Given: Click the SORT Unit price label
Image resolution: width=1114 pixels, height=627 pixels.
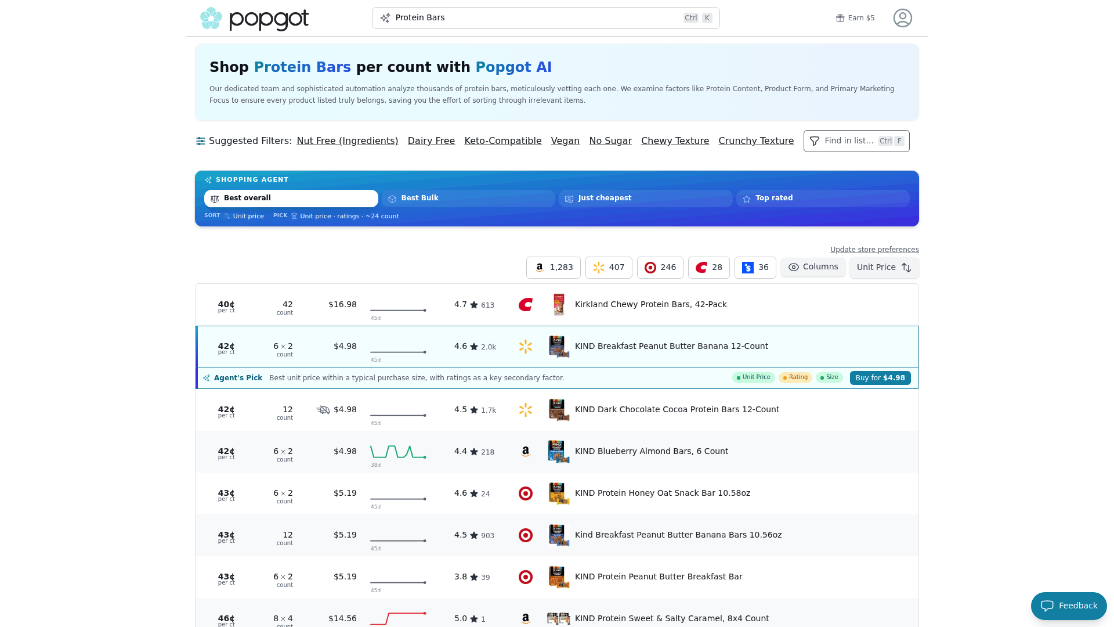Looking at the screenshot, I should (234, 216).
